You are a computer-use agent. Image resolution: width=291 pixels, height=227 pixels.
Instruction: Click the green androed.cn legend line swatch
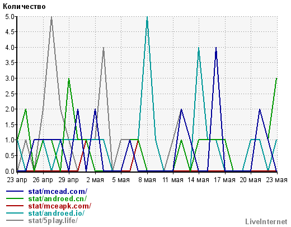tap(15, 198)
